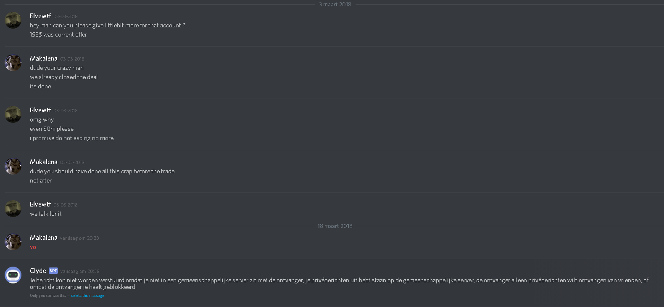Open Elvewtf's avatar next to "we talk for it"
This screenshot has width=664, height=307.
13,209
